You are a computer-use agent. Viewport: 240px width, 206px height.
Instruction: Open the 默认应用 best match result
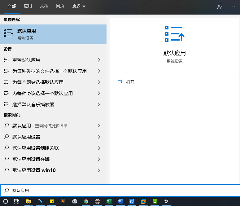coord(53,34)
